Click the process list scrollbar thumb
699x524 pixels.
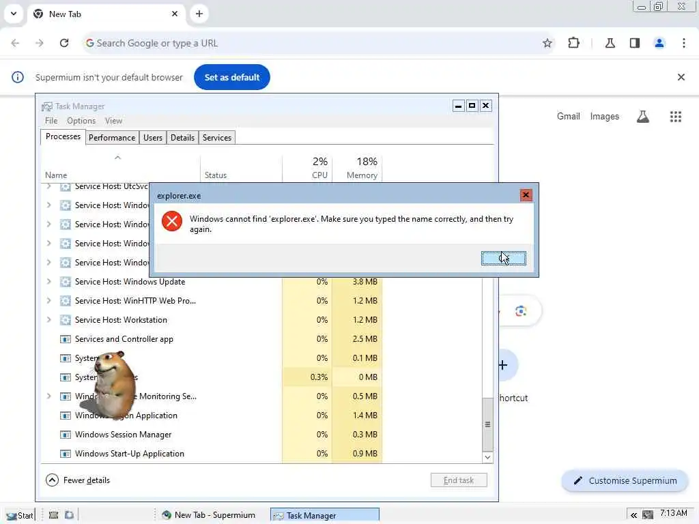(x=487, y=424)
